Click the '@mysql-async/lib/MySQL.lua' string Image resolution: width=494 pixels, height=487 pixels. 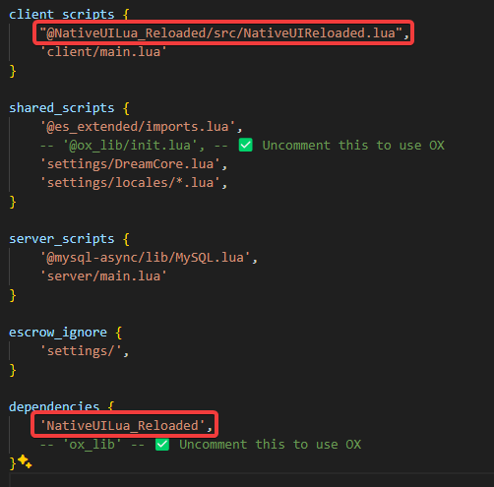[x=145, y=258]
